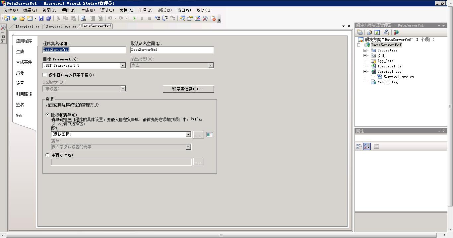Screen dimensions: 453x238
Task: Open the 文件(F) menu
Action: (11, 10)
